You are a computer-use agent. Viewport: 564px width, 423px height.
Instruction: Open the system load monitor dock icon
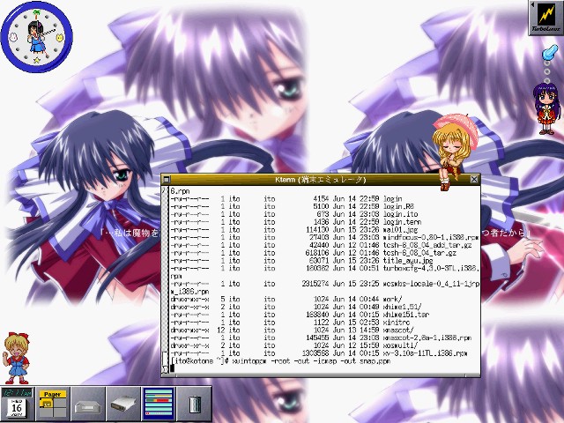159,404
